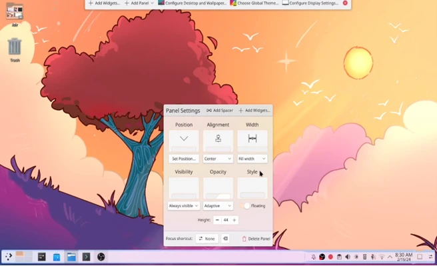The width and height of the screenshot is (437, 266).
Task: Toggle the Floating panel switch
Action: [x=244, y=206]
